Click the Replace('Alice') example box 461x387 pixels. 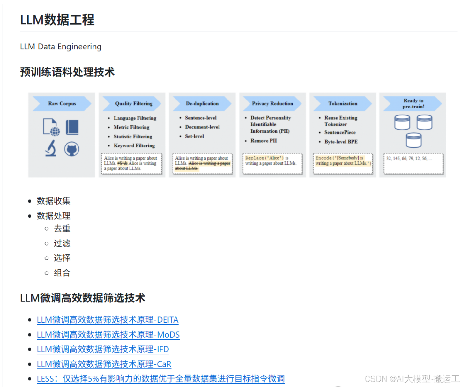click(272, 164)
